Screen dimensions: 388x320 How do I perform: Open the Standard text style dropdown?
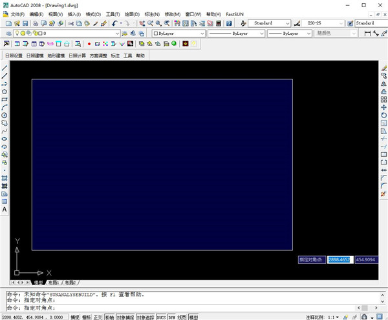(288, 23)
